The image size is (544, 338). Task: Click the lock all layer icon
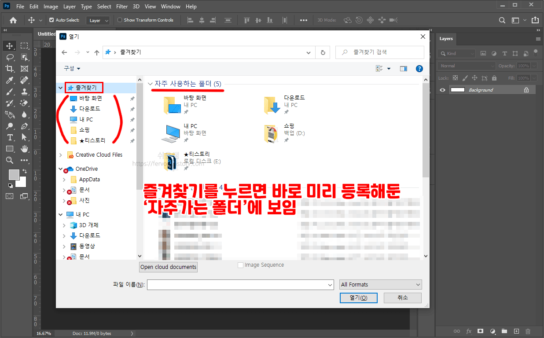[494, 78]
